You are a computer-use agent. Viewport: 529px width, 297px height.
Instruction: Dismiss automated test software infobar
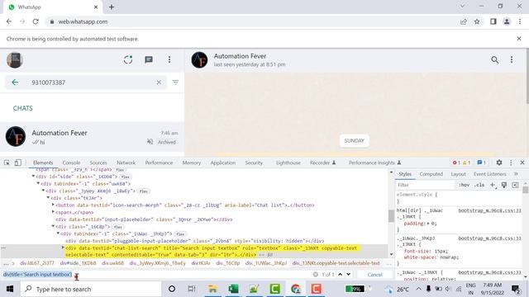(x=519, y=39)
